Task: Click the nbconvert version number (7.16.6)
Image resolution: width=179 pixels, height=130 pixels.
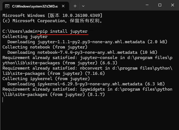Action: [95, 73]
